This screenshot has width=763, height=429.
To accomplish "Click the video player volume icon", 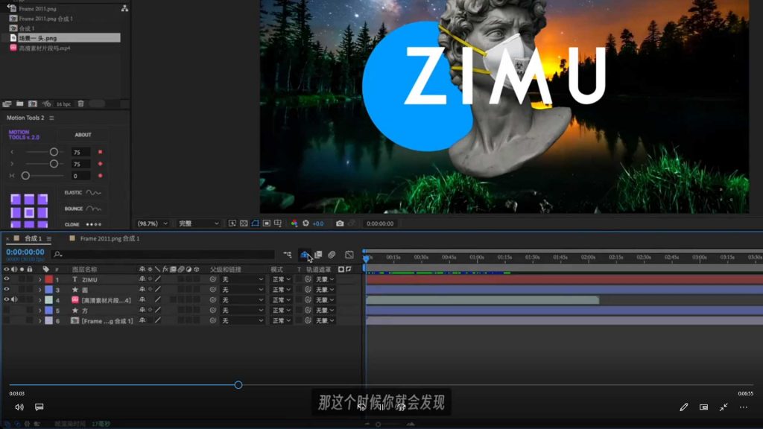I will click(19, 407).
